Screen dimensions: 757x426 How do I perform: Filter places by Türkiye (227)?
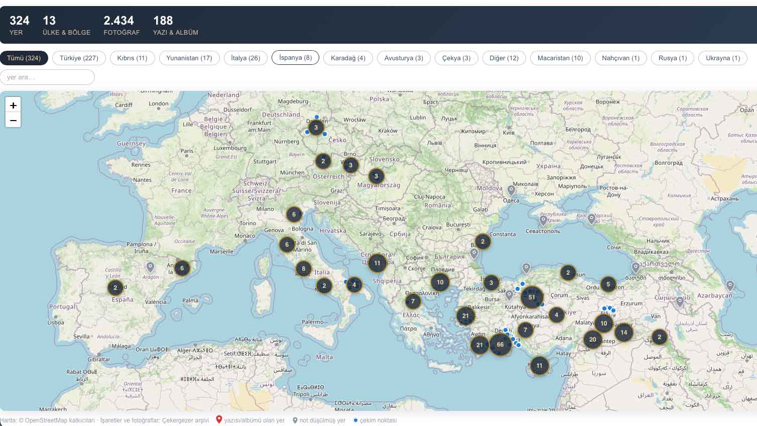pos(79,58)
